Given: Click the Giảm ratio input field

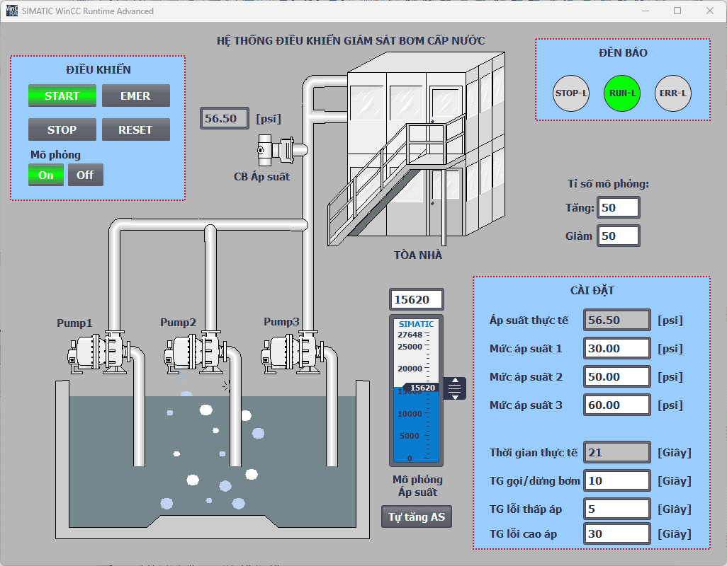Looking at the screenshot, I should tap(619, 236).
